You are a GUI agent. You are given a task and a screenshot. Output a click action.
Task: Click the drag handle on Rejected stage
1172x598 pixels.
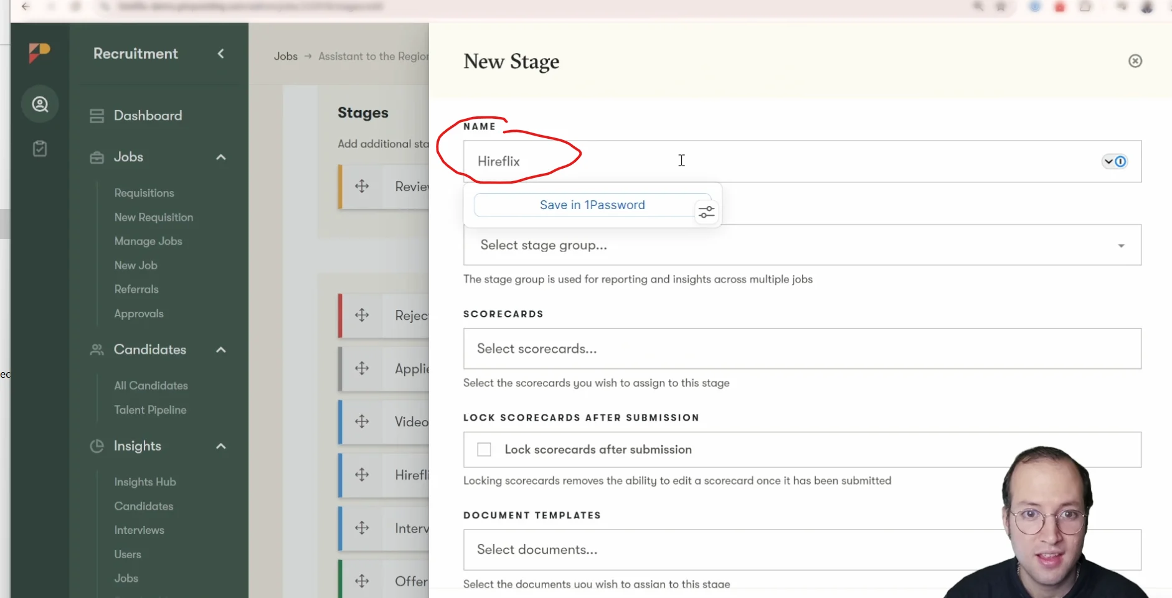[362, 315]
